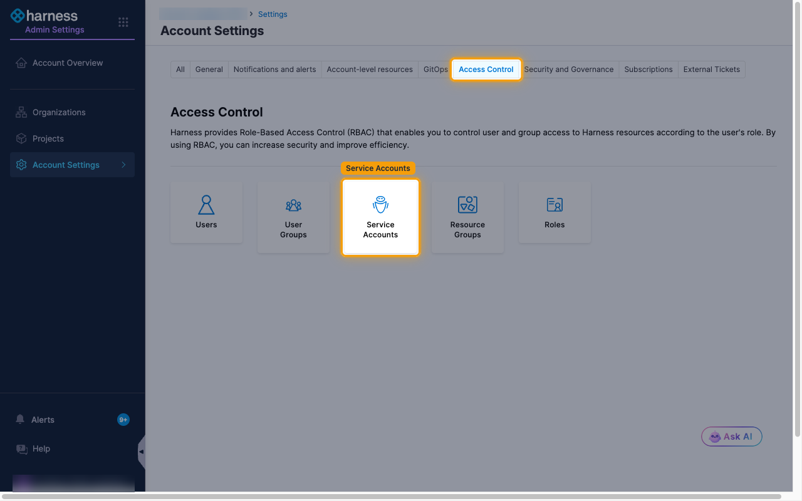Click the Ask AI mascot icon
The height and width of the screenshot is (501, 802).
(715, 436)
